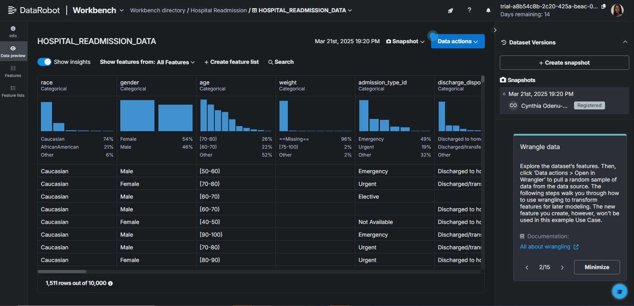Click the rocket icon in header
The width and height of the screenshot is (634, 306).
click(451, 11)
